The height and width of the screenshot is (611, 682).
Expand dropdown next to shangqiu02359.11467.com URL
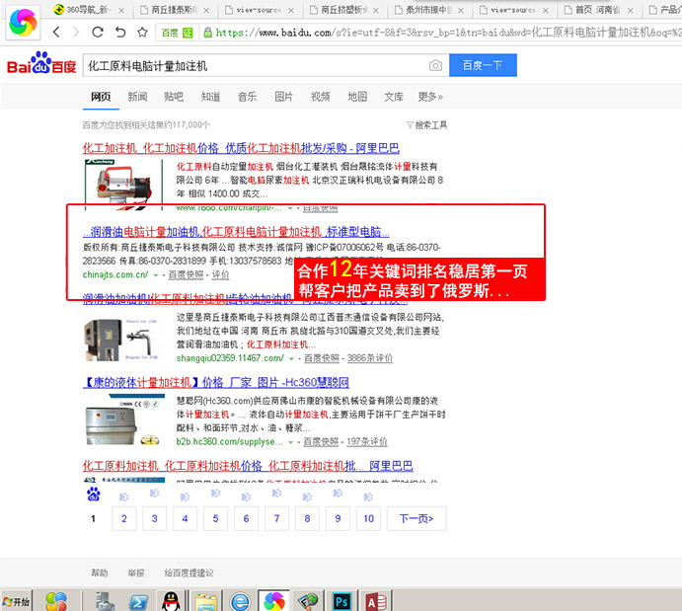pyautogui.click(x=291, y=358)
